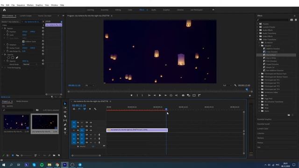Screen dimensions: 299x168
Task: Open the Full playback resolution dropdown
Action: [x=228, y=85]
